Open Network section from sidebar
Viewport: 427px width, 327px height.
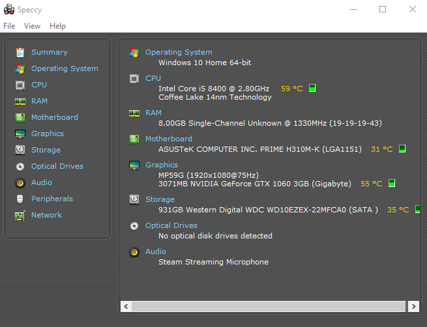(x=46, y=215)
